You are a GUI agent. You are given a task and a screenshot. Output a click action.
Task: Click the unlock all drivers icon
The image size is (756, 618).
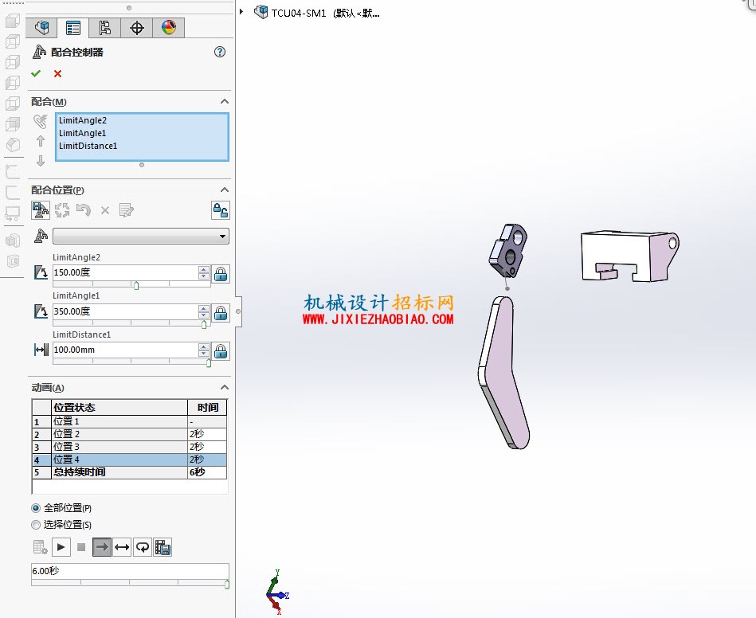(221, 210)
